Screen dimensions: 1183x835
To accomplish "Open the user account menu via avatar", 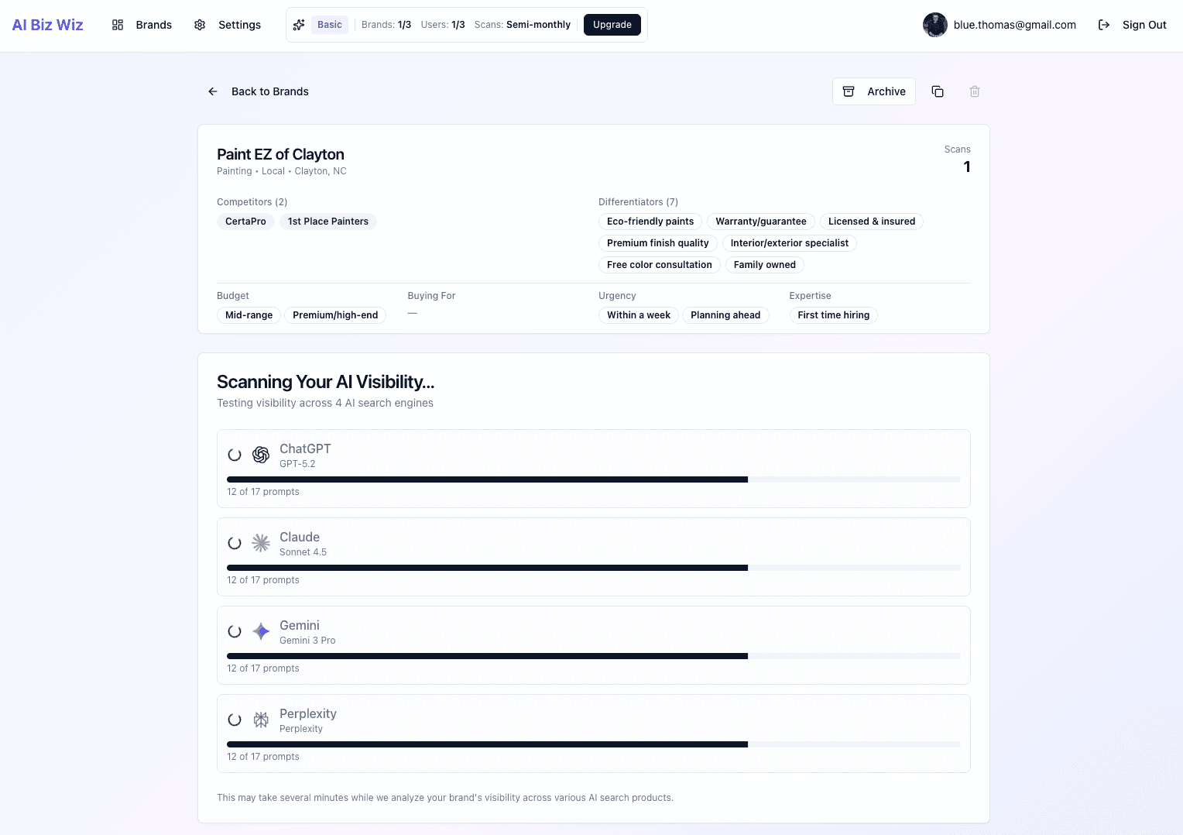I will point(934,25).
